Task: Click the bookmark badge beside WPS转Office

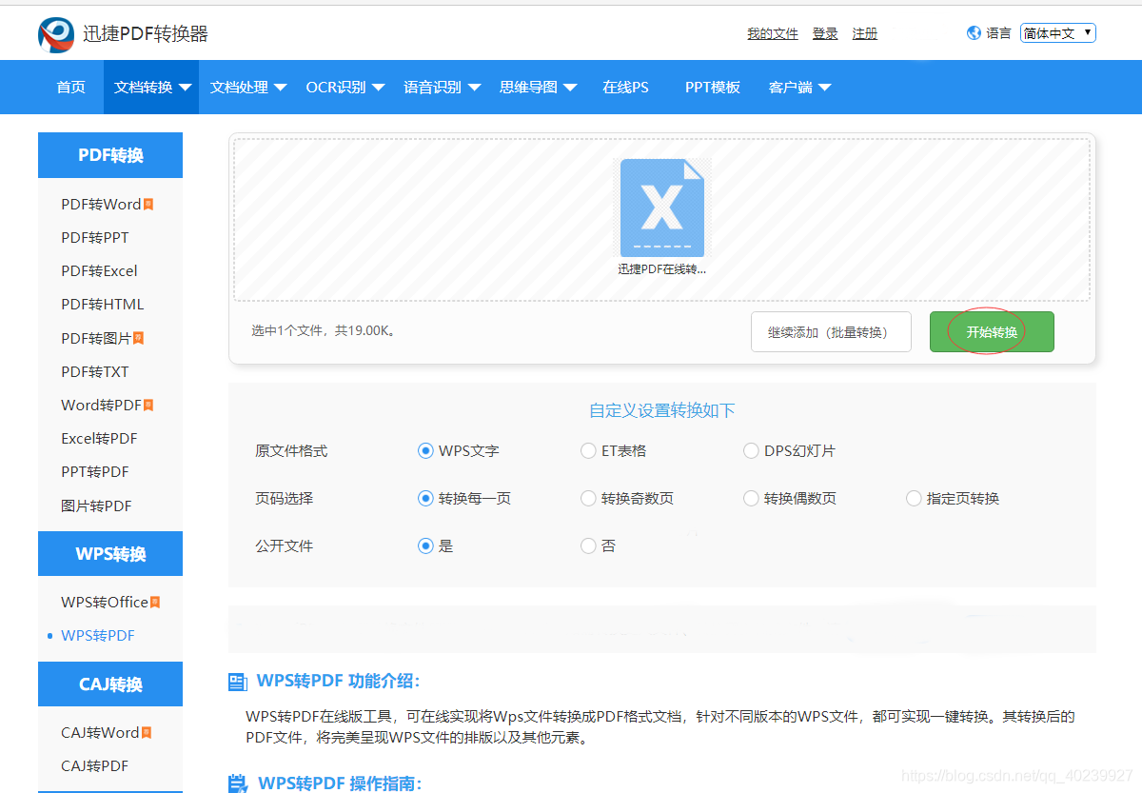Action: pos(155,603)
